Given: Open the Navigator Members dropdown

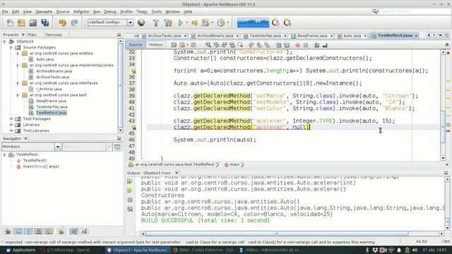Looking at the screenshot, I should coord(58,147).
